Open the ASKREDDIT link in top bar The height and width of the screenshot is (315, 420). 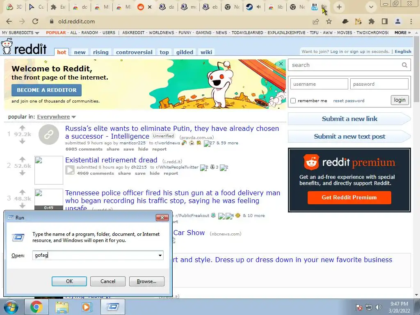pos(133,33)
